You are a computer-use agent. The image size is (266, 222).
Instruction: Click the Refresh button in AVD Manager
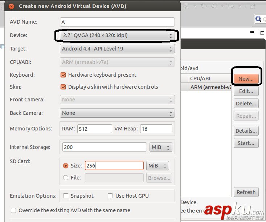246,192
